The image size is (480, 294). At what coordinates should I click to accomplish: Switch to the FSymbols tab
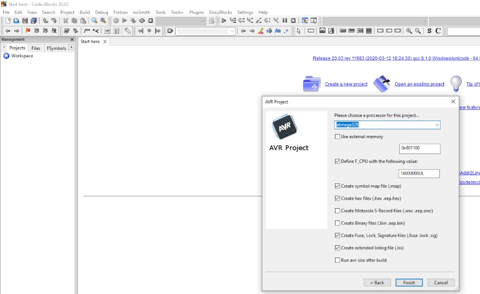(x=57, y=48)
